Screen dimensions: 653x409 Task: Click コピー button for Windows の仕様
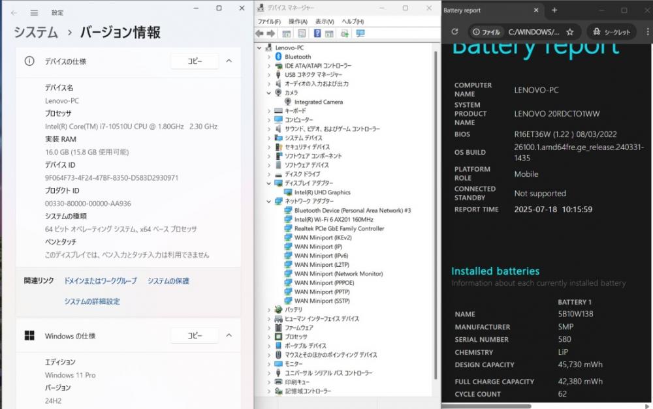pos(195,335)
